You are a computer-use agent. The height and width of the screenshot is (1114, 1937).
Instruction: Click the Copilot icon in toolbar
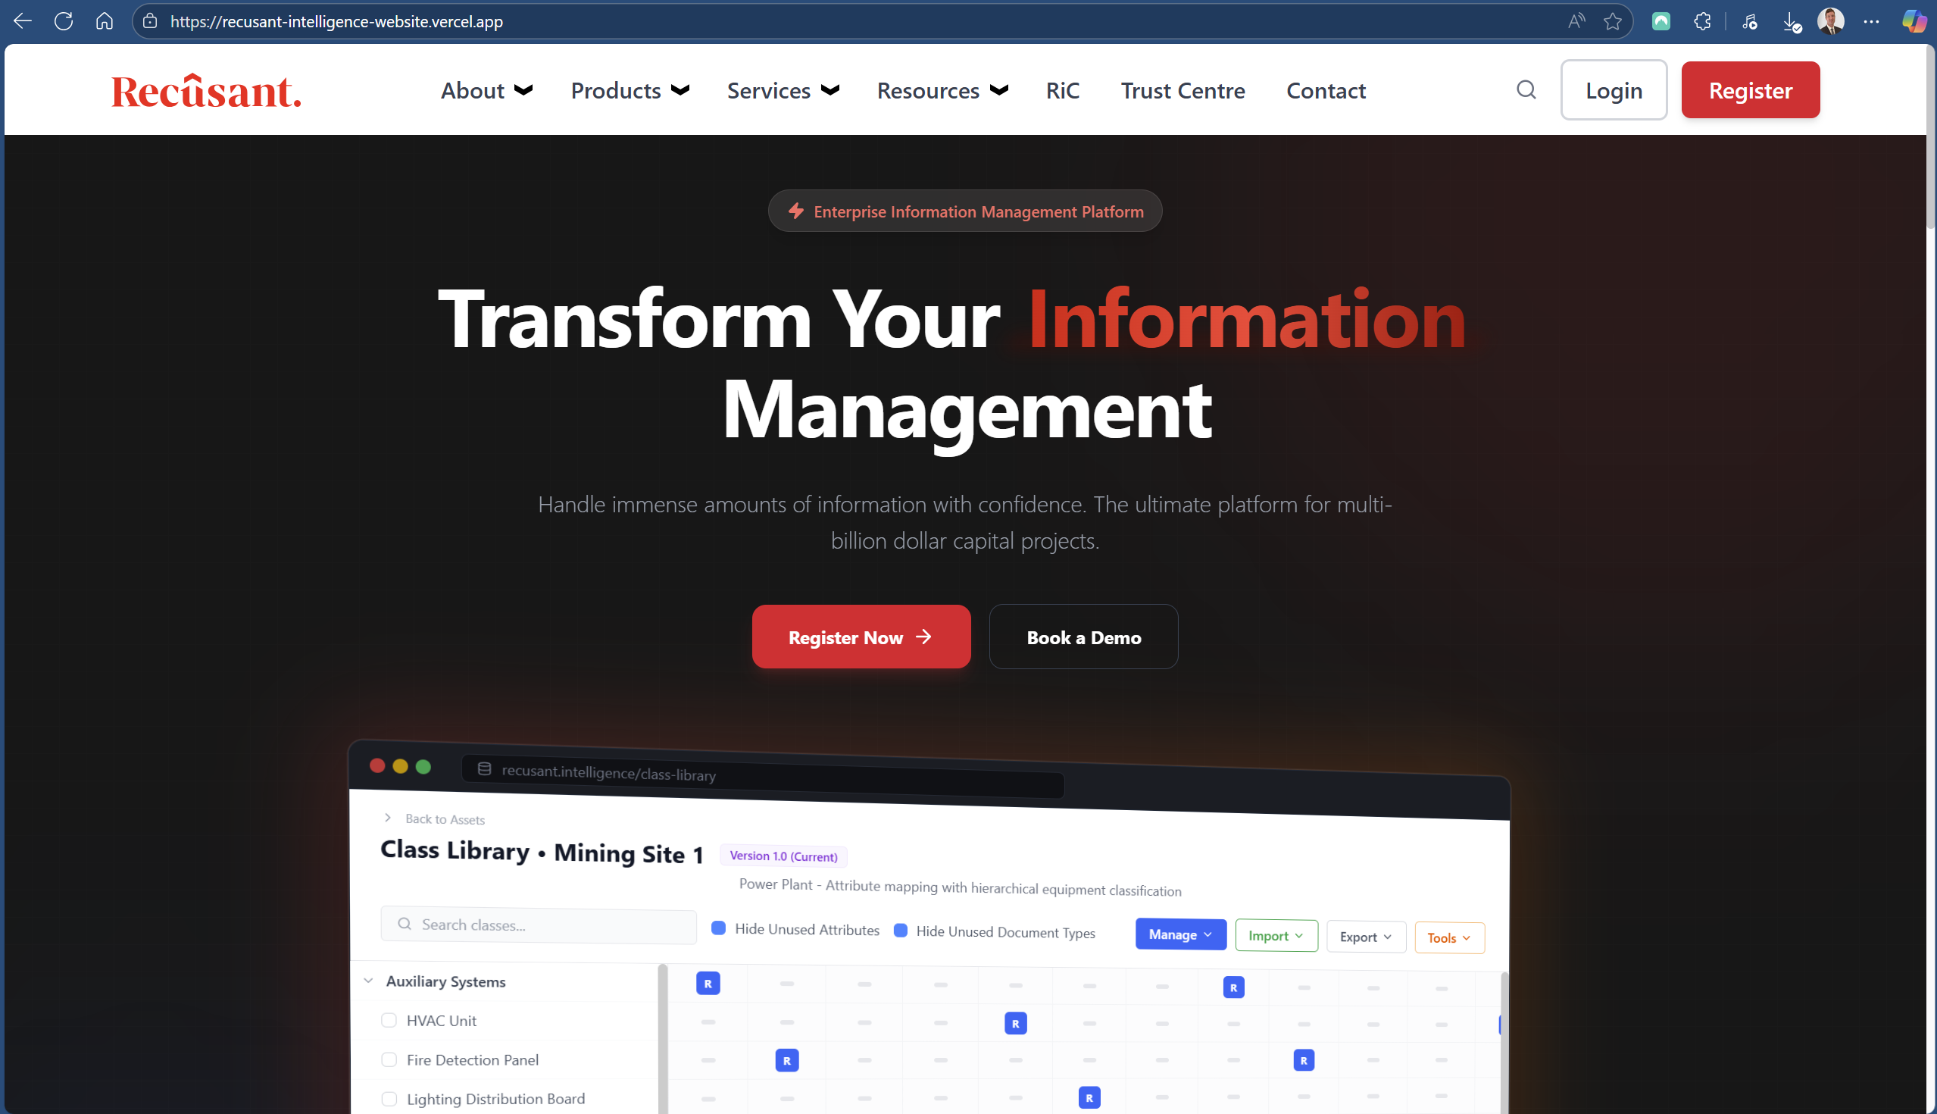[x=1914, y=21]
